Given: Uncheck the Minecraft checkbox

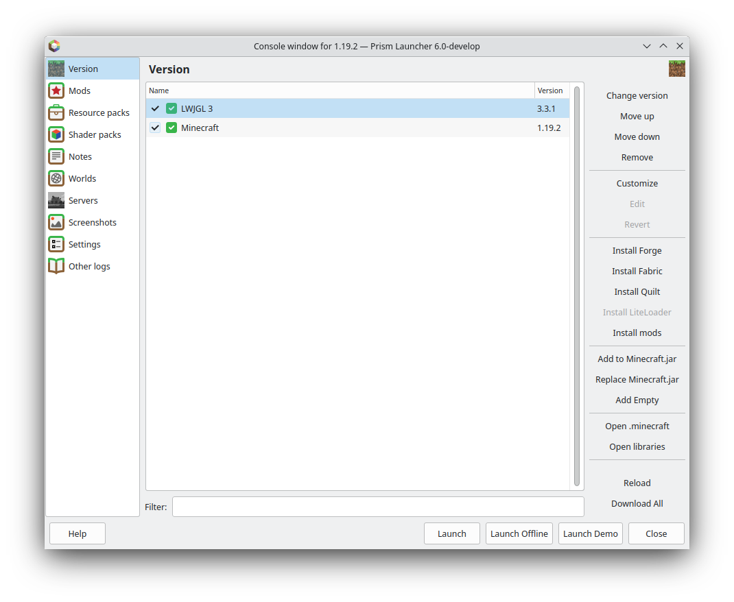Looking at the screenshot, I should (x=155, y=128).
